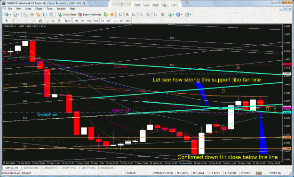Image resolution: width=294 pixels, height=177 pixels.
Task: Open the Profiles icon in toolbar
Action: [x=15, y=15]
